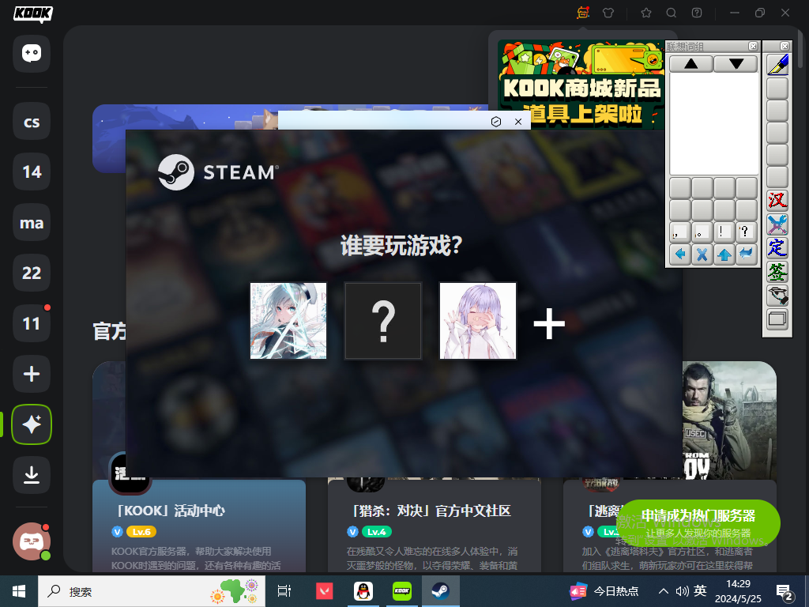Open 「猎杀：对决」官方中文社区 server card
This screenshot has height=607, width=809.
(435, 526)
